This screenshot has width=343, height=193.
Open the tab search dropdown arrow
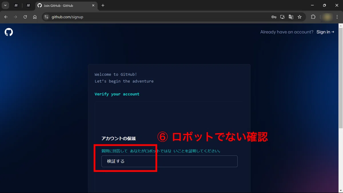click(5, 5)
